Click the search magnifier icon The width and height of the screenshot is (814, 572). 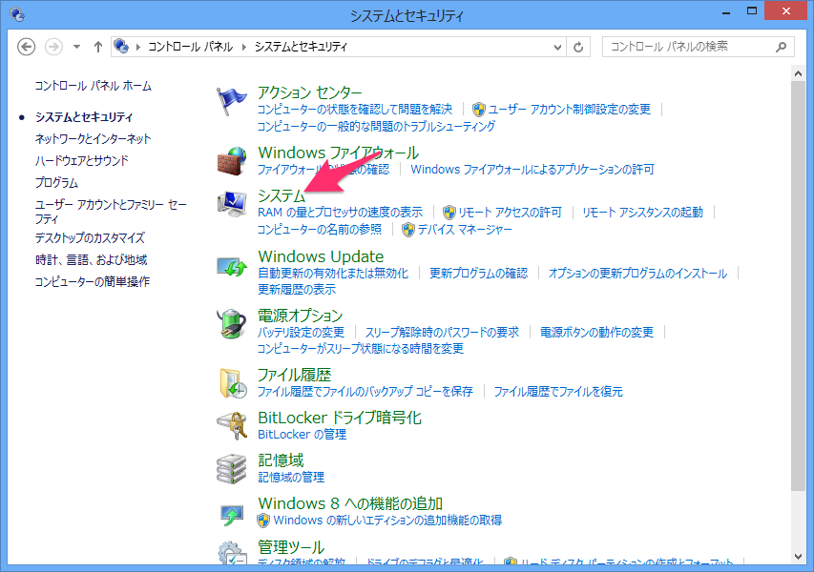click(781, 48)
